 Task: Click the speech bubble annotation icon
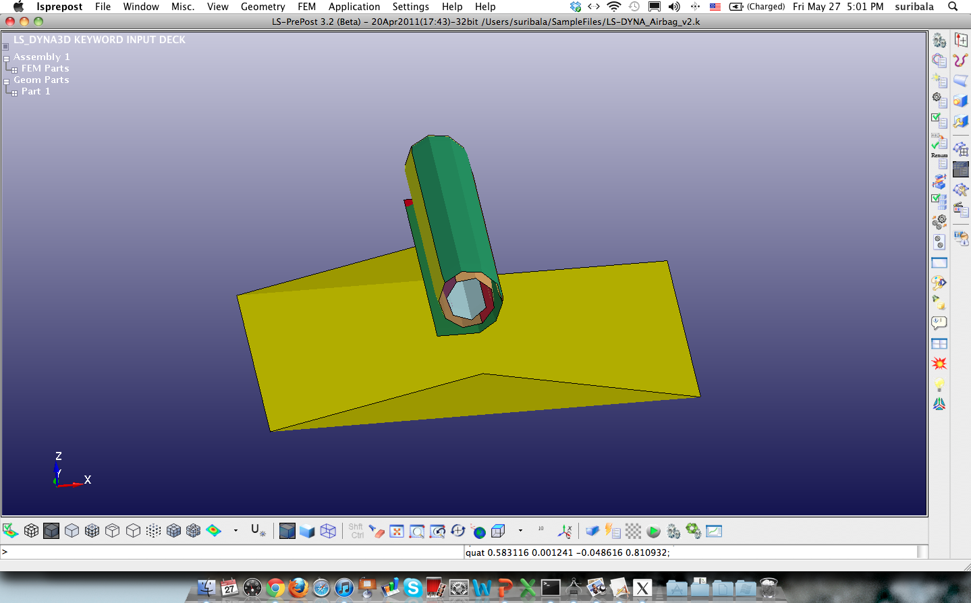tap(939, 323)
